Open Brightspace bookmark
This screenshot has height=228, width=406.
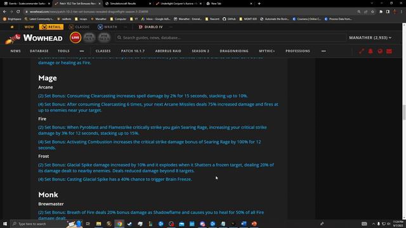(x=12, y=19)
